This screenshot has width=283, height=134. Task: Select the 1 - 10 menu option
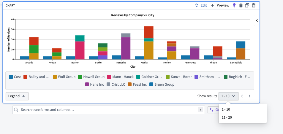(x=242, y=109)
